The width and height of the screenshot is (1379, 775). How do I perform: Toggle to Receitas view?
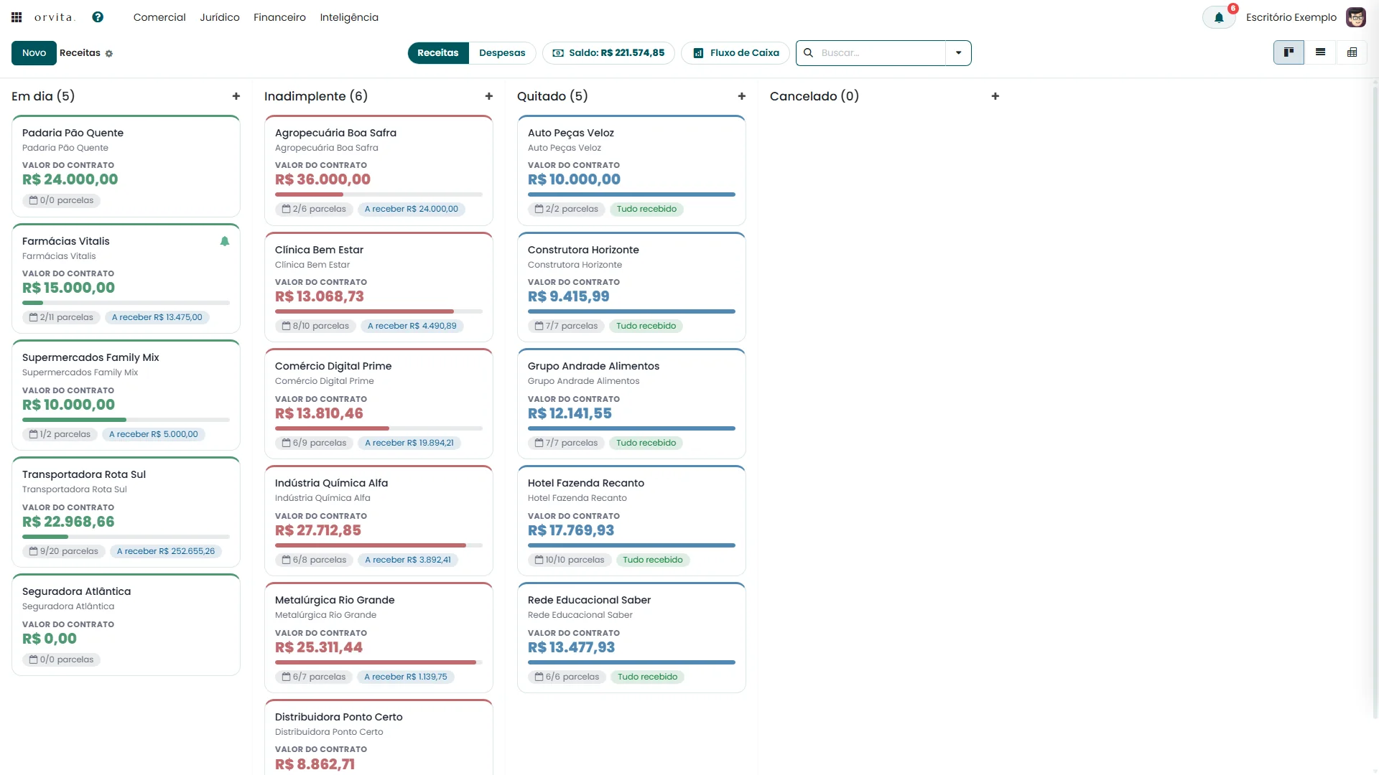point(438,53)
